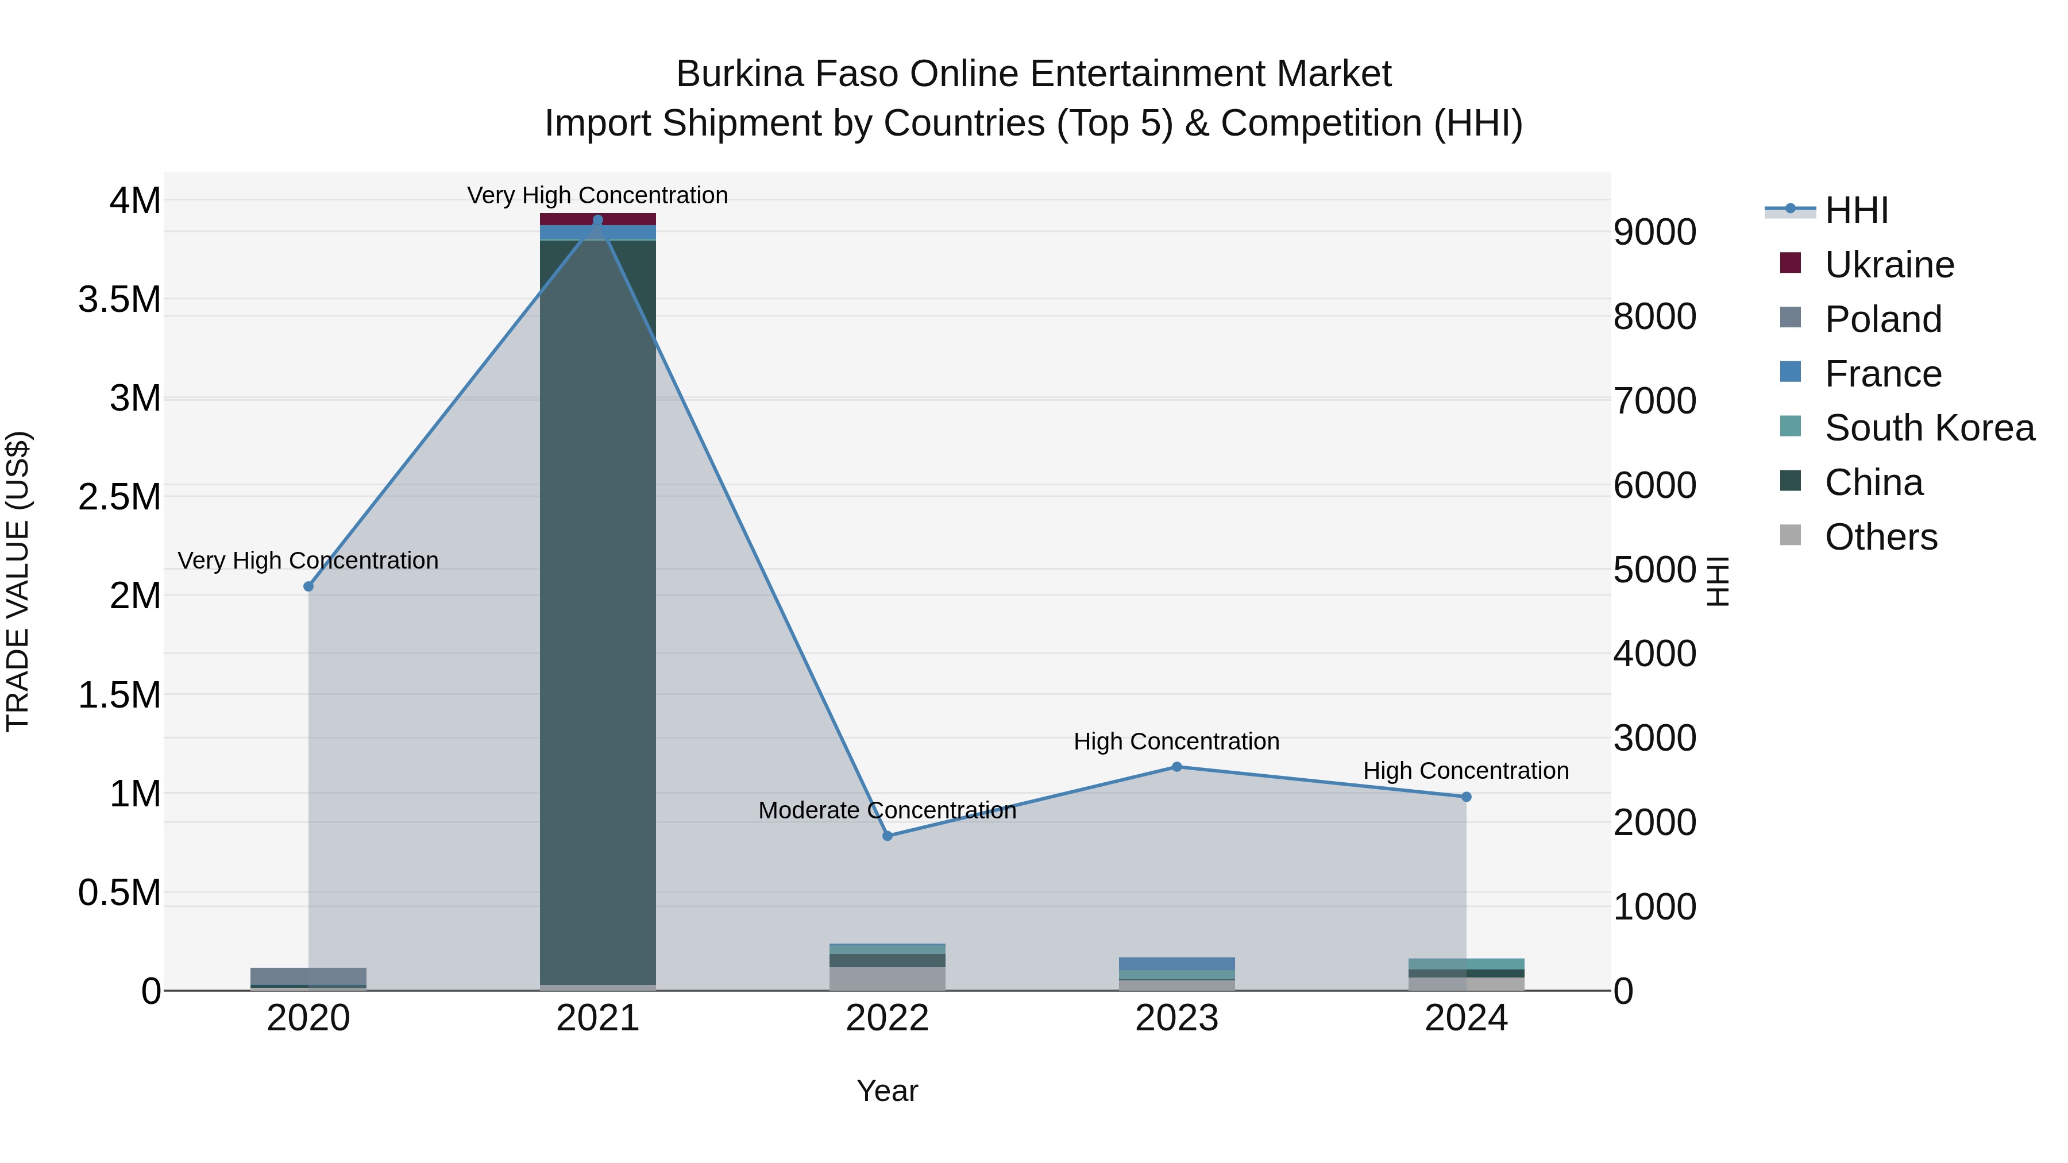2068x1163 pixels.
Task: Click the 'High Concentration' label above 2023
Action: (x=1177, y=741)
